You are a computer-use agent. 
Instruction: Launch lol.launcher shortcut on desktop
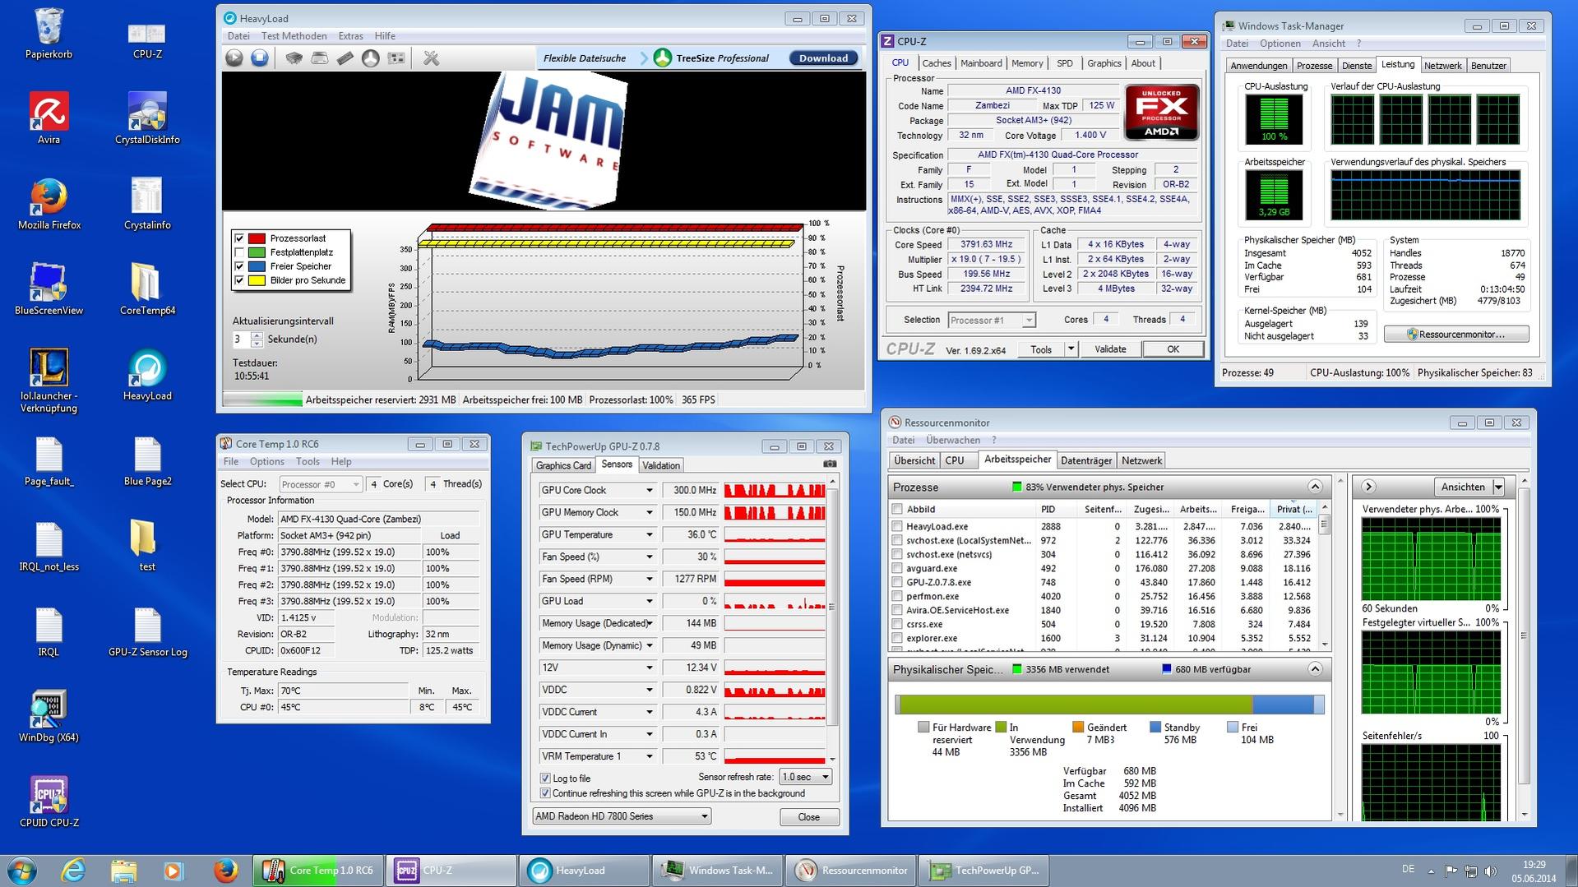click(x=49, y=381)
